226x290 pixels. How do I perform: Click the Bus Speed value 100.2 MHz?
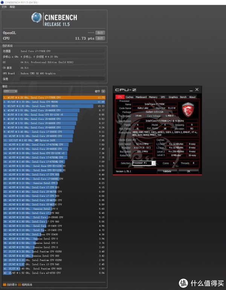tap(142, 151)
